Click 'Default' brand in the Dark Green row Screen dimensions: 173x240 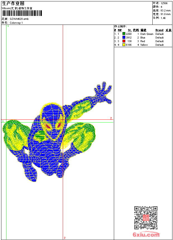160,34
